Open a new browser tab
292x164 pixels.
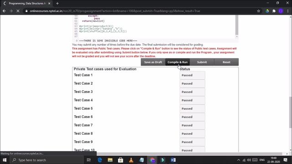click(x=57, y=3)
